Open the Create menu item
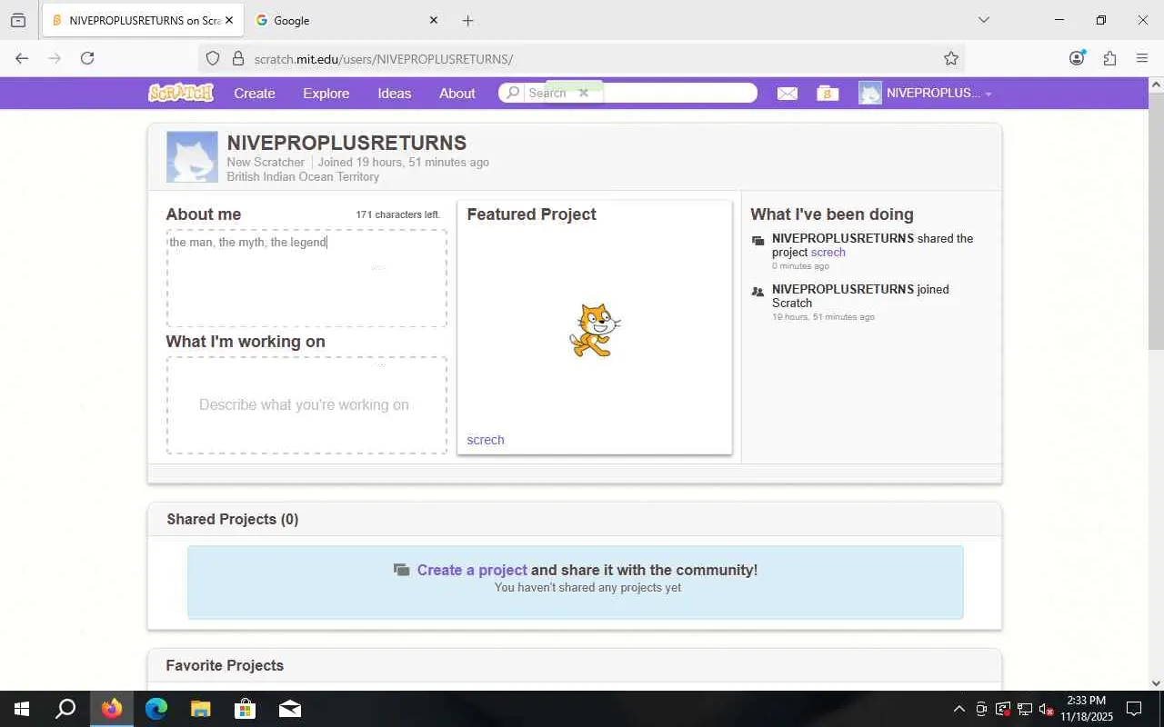Screen dimensions: 1164x727 click(255, 94)
